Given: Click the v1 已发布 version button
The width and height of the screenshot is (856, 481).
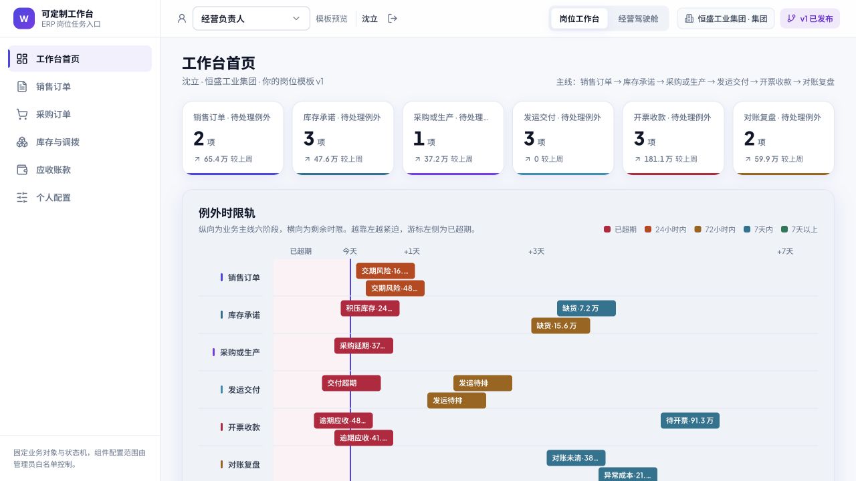Looking at the screenshot, I should pos(810,19).
